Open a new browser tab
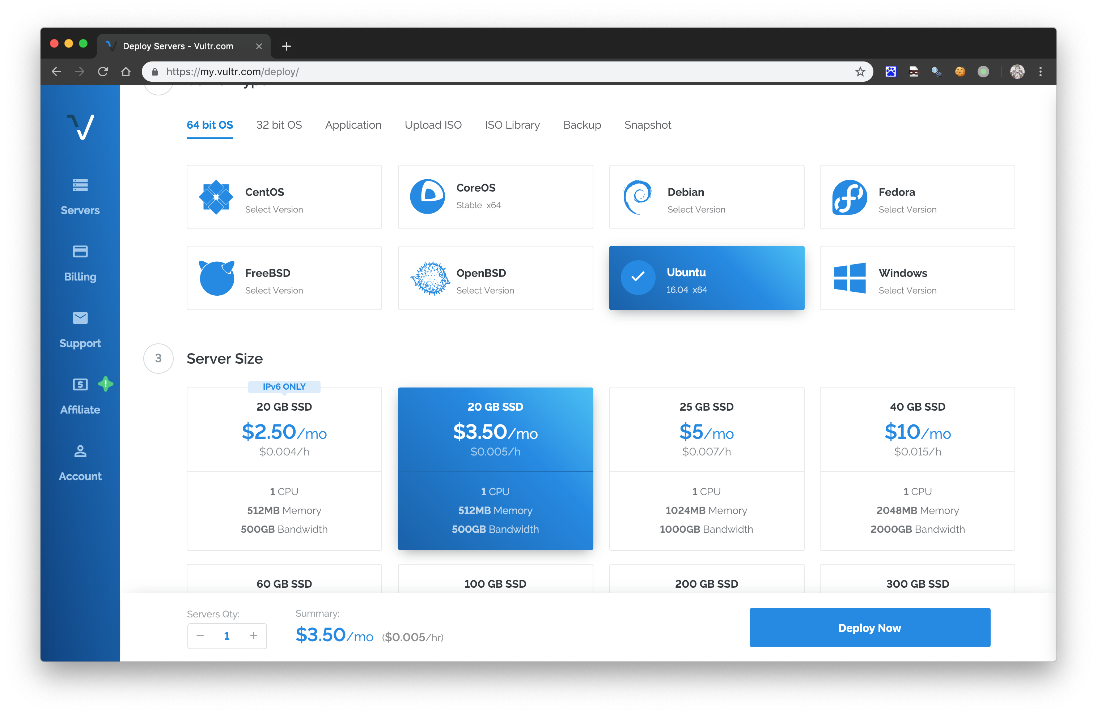Viewport: 1097px width, 715px height. 286,46
